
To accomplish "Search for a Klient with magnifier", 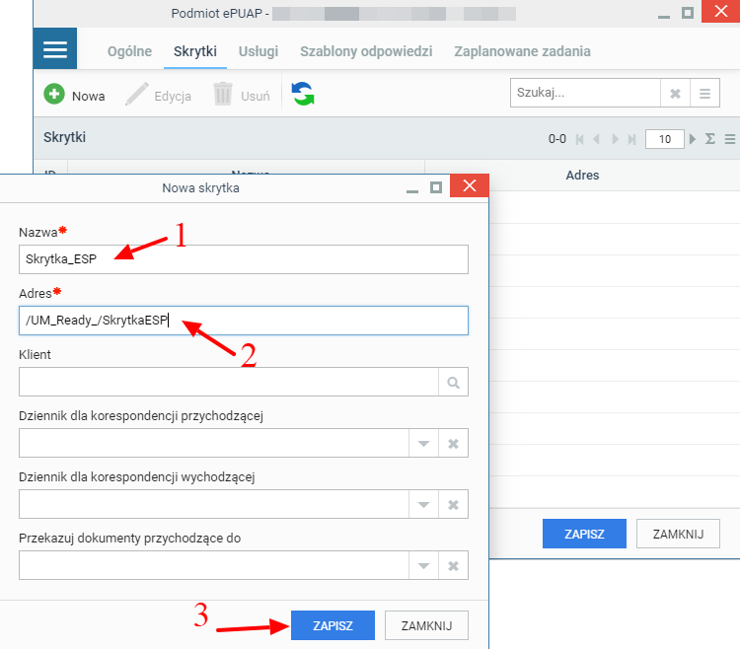I will [x=453, y=382].
